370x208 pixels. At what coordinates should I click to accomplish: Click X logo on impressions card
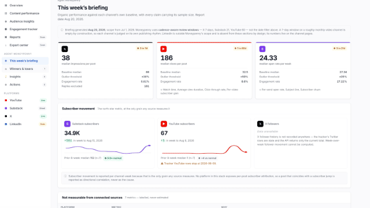tap(65, 49)
